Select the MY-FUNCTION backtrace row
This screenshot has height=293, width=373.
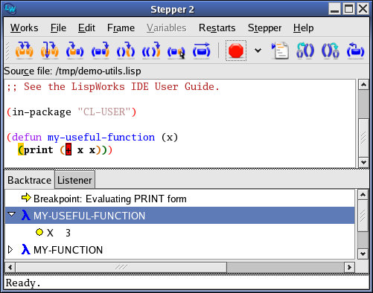click(179, 250)
